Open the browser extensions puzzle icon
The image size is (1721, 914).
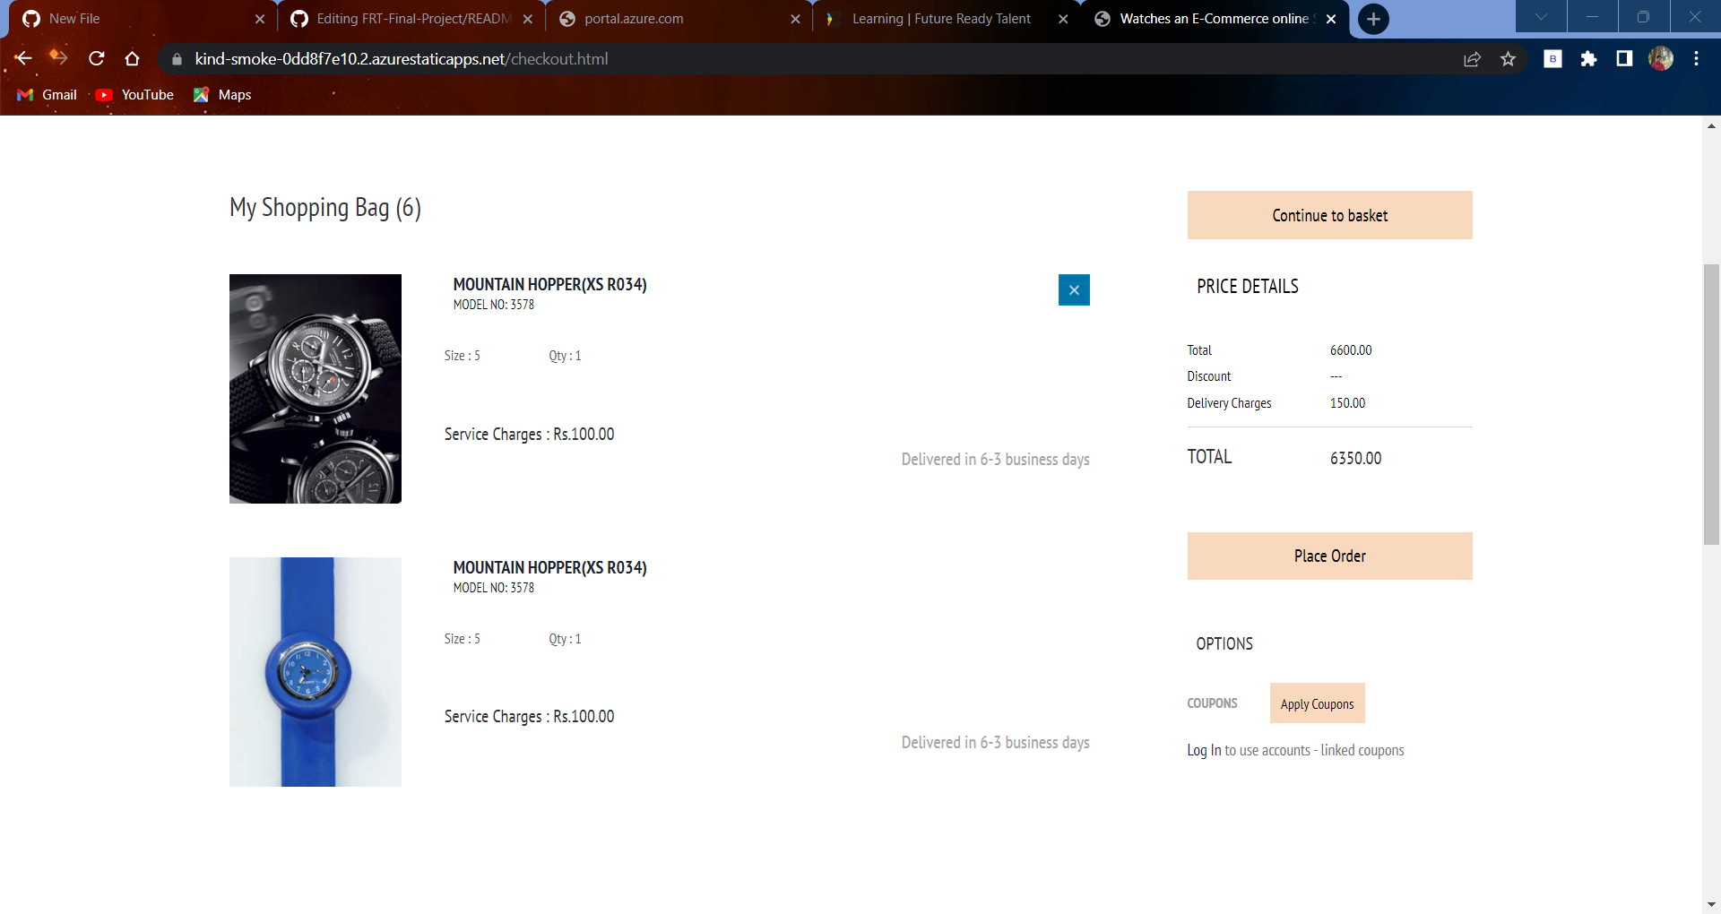[x=1589, y=58]
